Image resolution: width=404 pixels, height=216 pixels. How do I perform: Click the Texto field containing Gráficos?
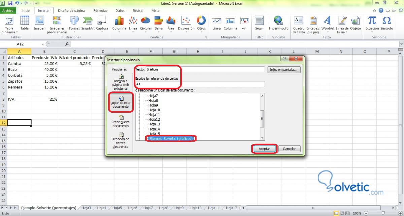click(x=205, y=69)
